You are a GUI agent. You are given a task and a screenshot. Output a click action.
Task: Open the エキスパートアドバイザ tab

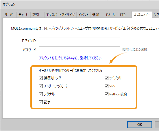[x=60, y=15]
